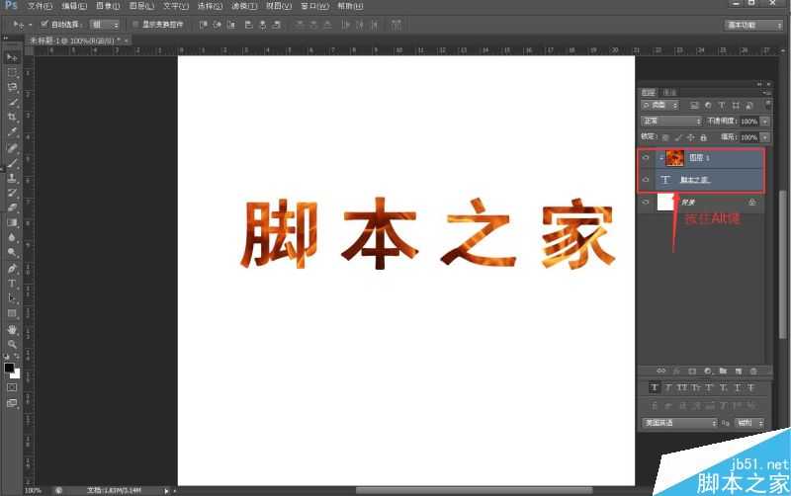
Task: Select the Zoom tool
Action: coord(13,343)
